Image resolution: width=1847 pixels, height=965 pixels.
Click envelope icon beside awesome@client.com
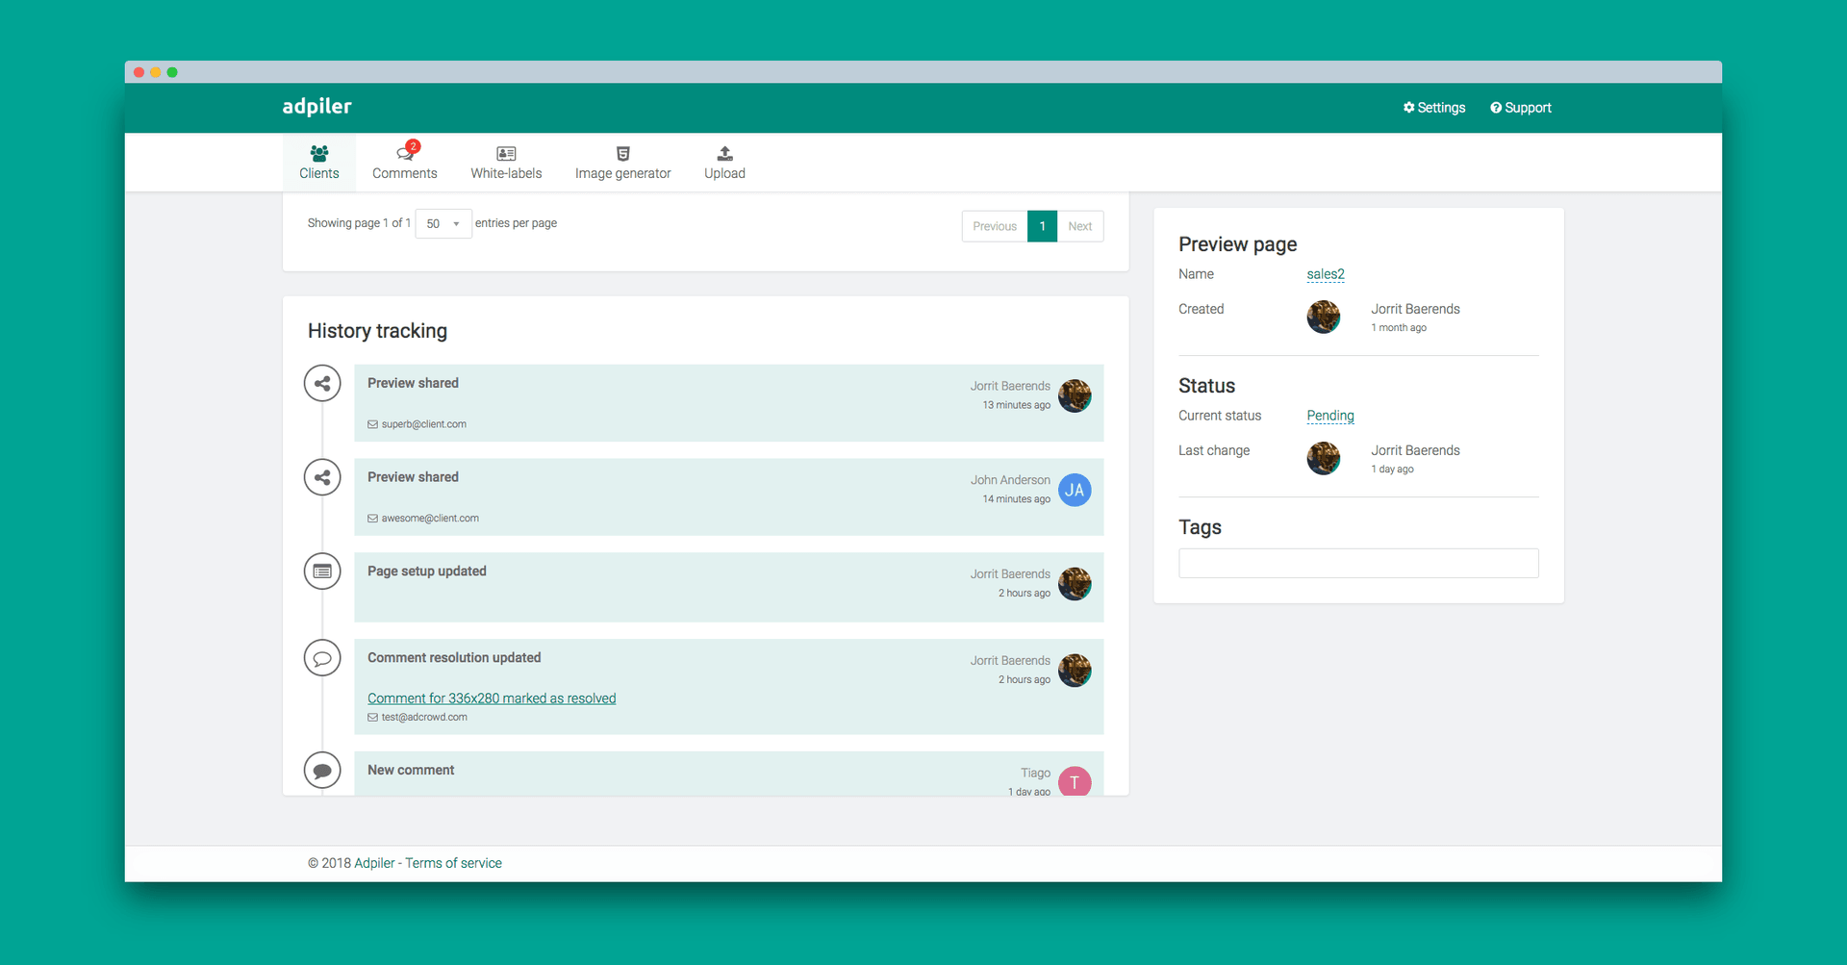coord(372,519)
